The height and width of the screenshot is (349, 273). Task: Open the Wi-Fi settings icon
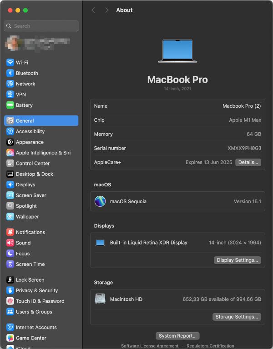coord(10,62)
